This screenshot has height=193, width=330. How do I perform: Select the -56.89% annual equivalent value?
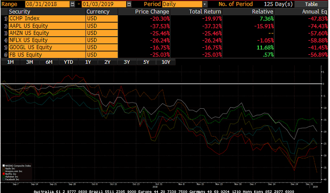pyautogui.click(x=318, y=55)
